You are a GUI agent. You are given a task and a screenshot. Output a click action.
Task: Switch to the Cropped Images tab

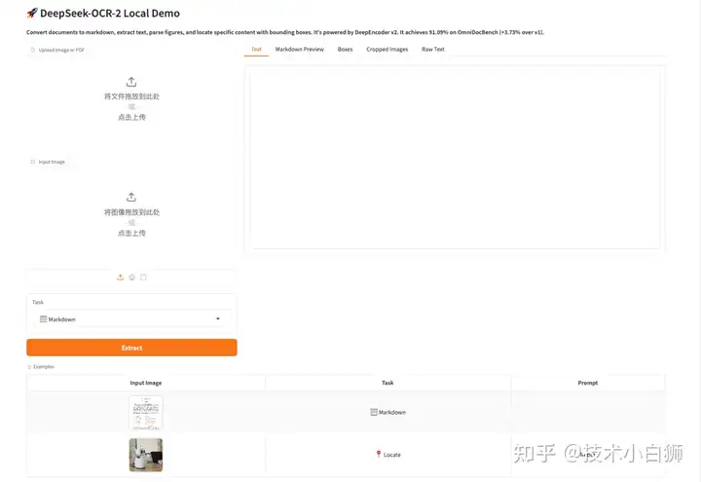click(x=387, y=50)
